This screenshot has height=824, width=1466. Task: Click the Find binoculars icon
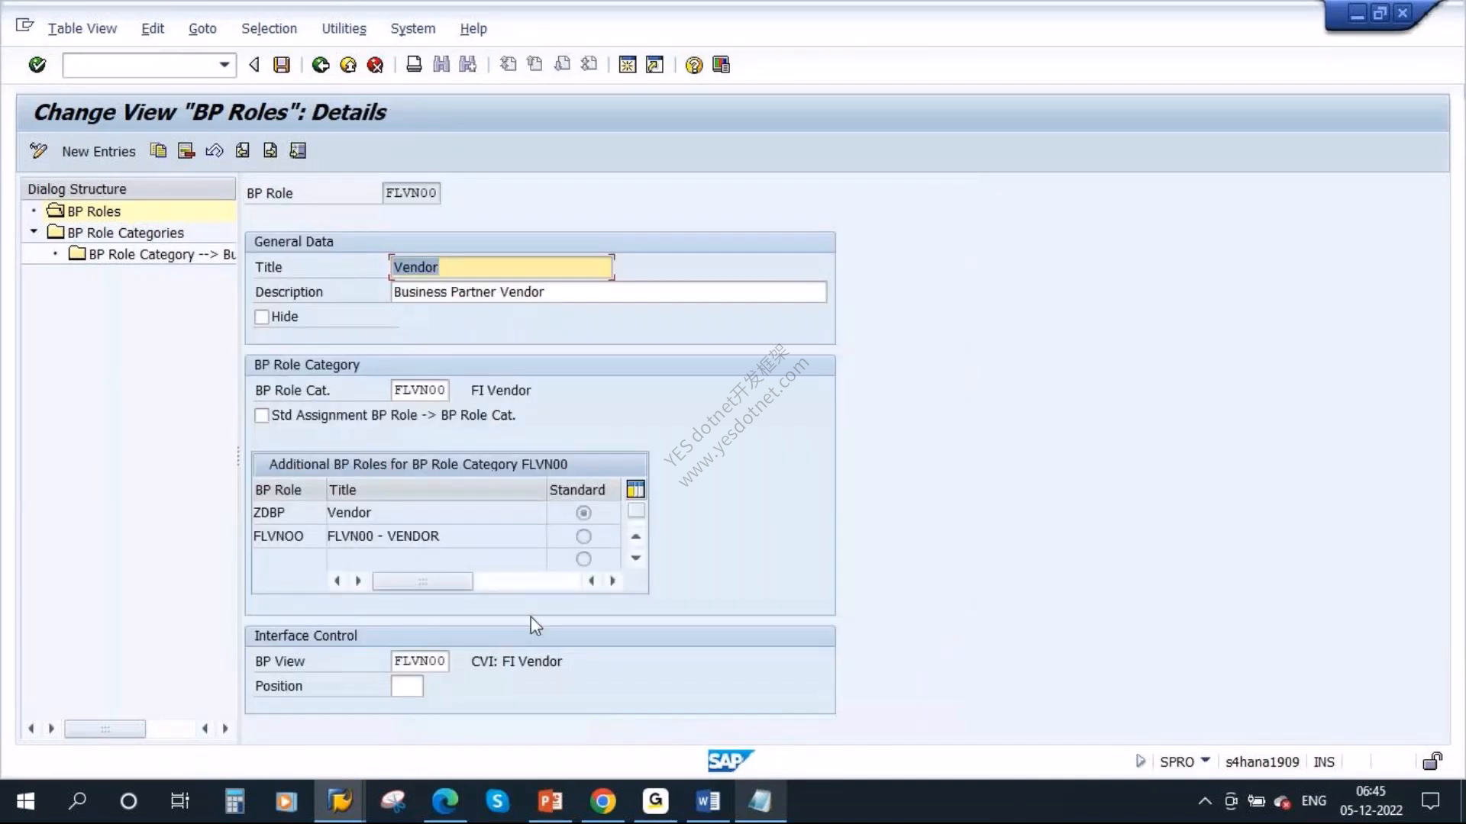click(441, 65)
